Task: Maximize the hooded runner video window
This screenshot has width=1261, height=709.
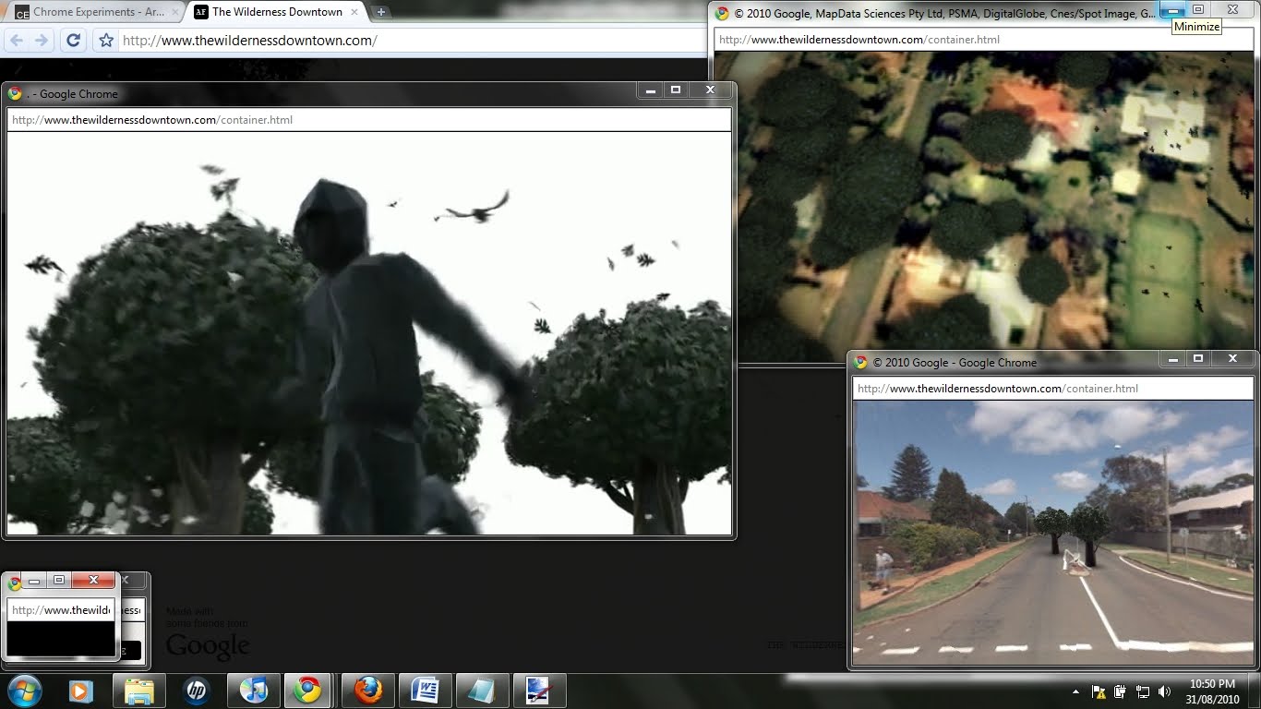Action: [676, 90]
